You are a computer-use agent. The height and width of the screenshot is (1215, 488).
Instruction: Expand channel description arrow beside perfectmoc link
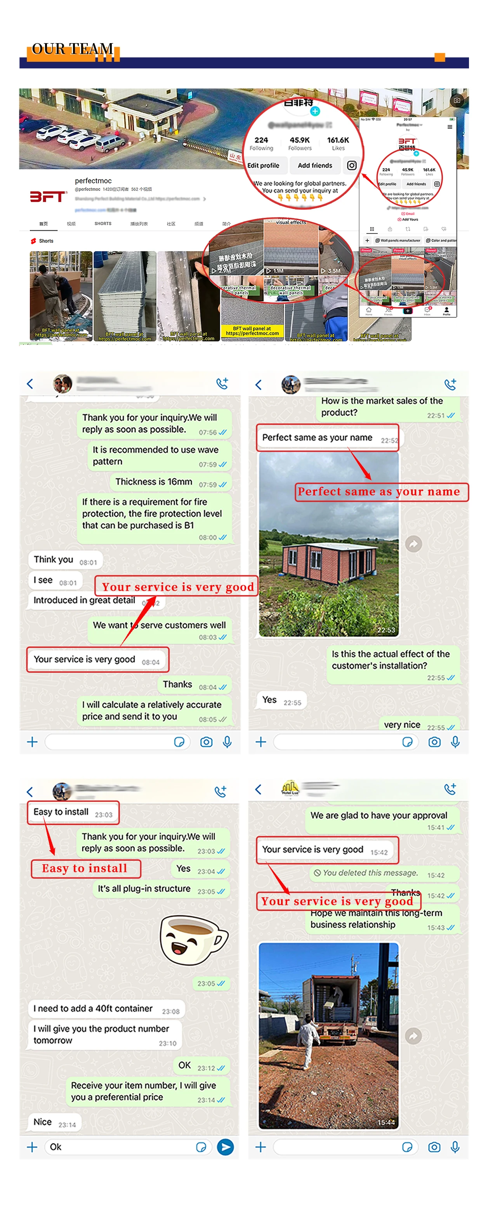(204, 199)
